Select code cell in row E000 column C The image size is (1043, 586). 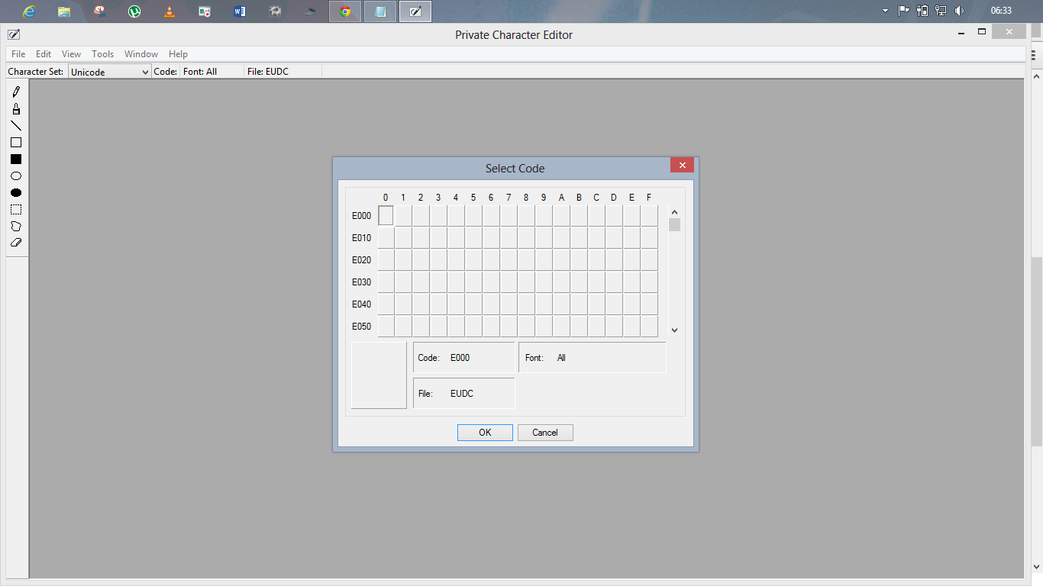pos(596,216)
